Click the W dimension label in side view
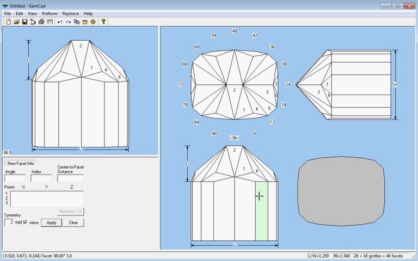Image resolution: width=418 pixels, height=261 pixels. 395,84
